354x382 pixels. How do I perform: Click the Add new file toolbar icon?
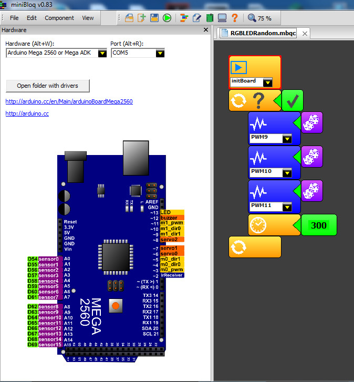142,18
